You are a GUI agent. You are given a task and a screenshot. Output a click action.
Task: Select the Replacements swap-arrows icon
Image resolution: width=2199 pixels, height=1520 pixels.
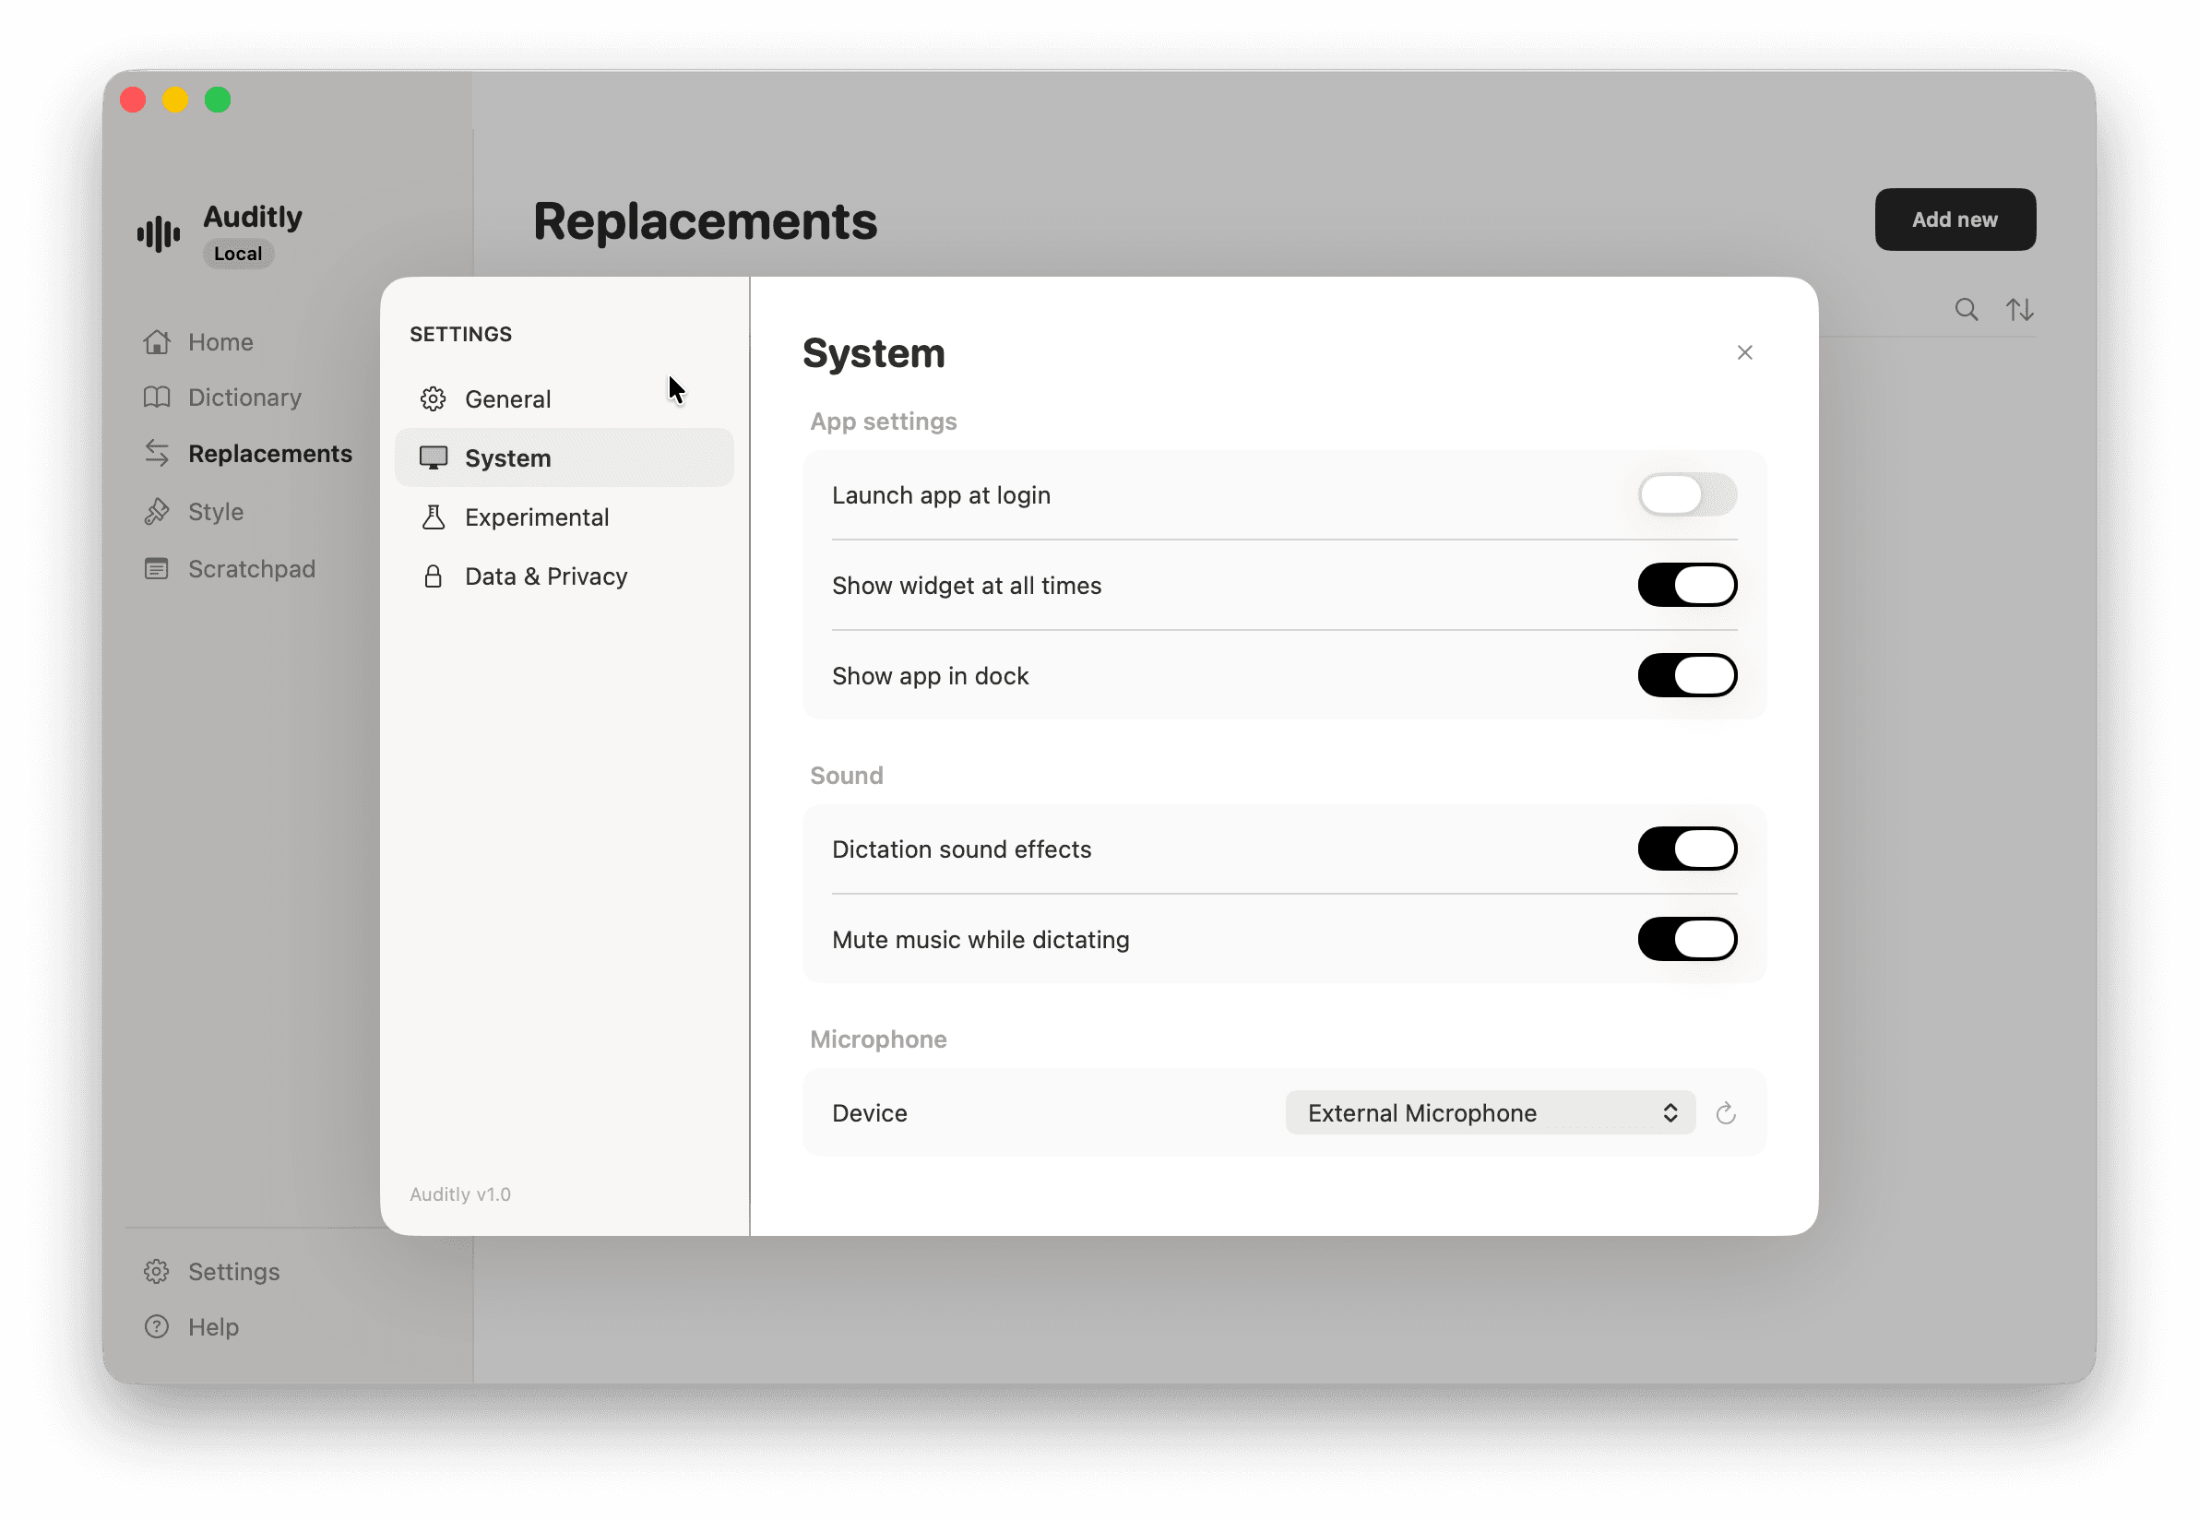(156, 454)
